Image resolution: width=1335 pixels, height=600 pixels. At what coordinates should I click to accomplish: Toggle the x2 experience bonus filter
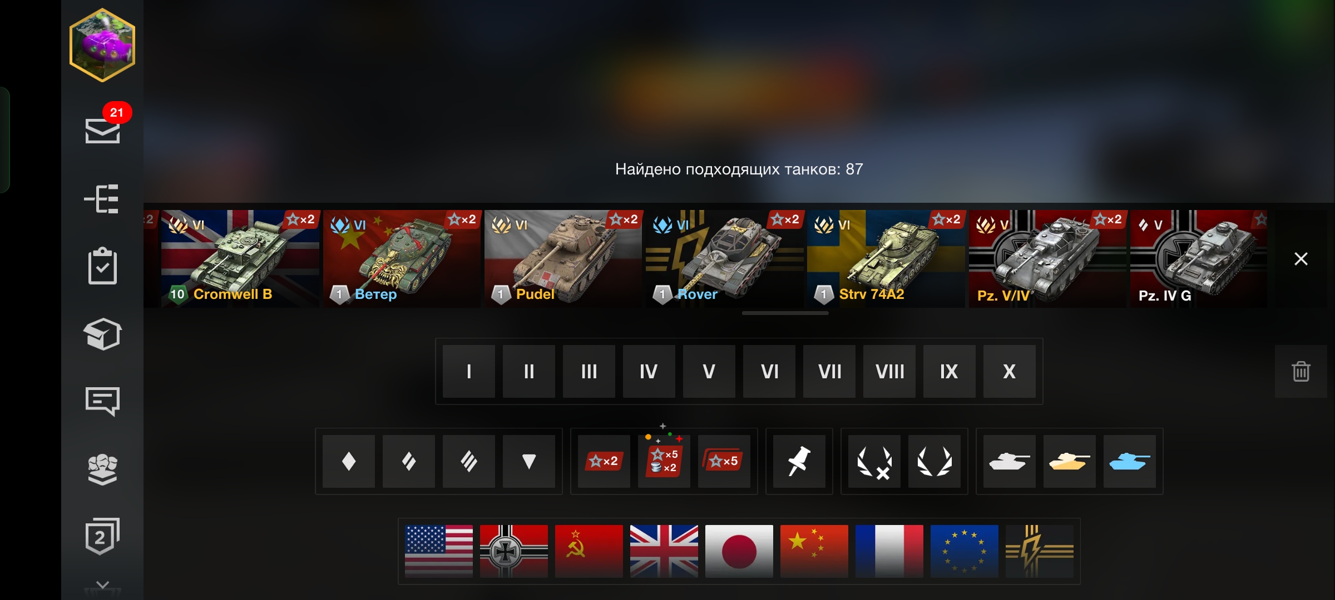click(604, 461)
